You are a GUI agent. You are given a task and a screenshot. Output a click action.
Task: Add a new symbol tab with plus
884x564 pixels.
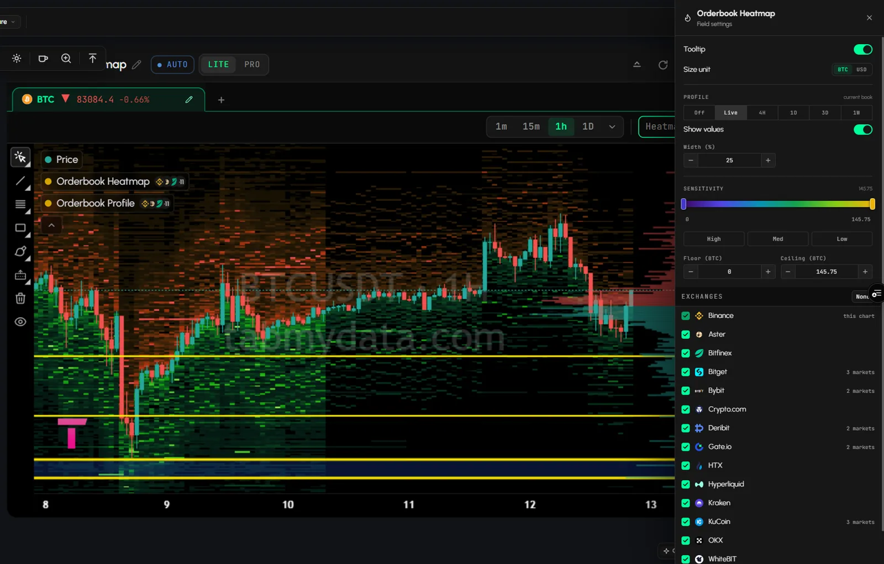(221, 100)
